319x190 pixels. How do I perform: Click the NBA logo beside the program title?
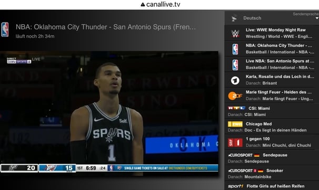point(5,29)
